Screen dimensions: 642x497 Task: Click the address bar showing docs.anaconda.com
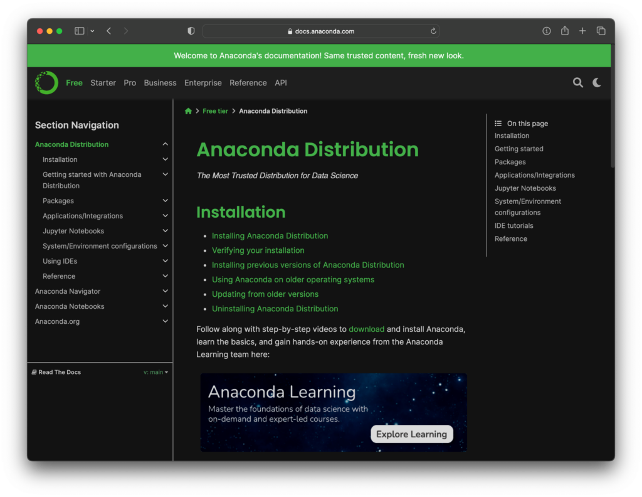pyautogui.click(x=321, y=31)
